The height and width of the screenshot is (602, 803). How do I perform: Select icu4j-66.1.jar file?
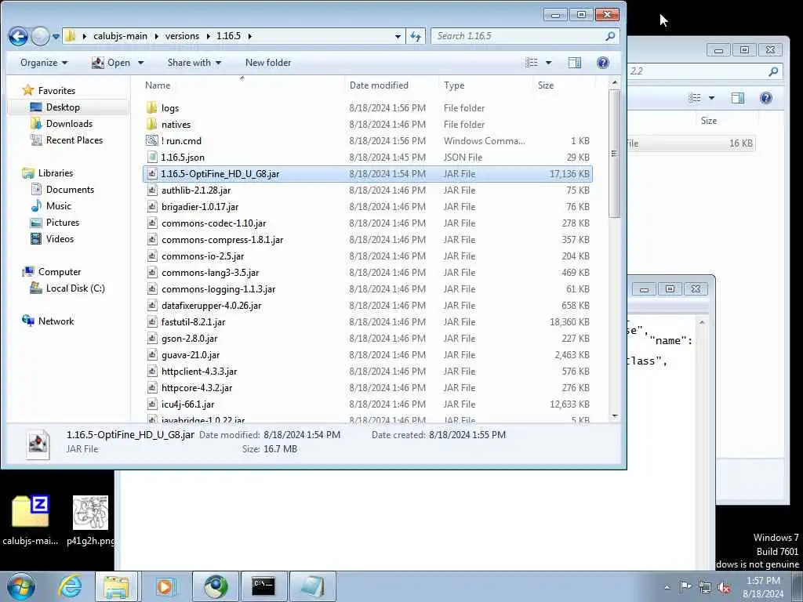pyautogui.click(x=367, y=404)
